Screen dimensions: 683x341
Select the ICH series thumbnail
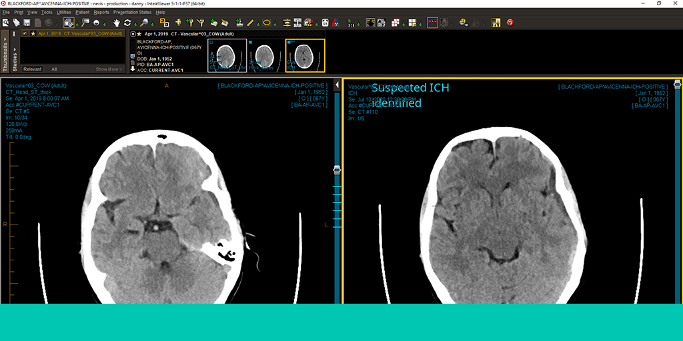305,55
